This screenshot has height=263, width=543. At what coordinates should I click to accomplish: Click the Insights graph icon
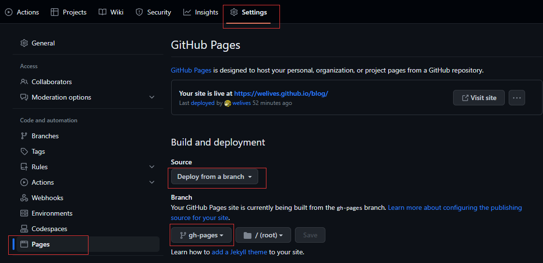[x=187, y=12]
